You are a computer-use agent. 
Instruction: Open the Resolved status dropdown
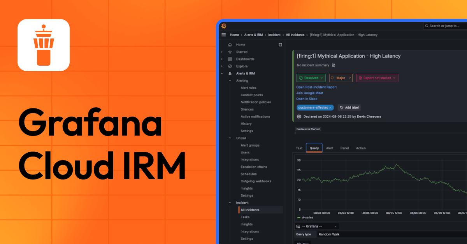[311, 78]
